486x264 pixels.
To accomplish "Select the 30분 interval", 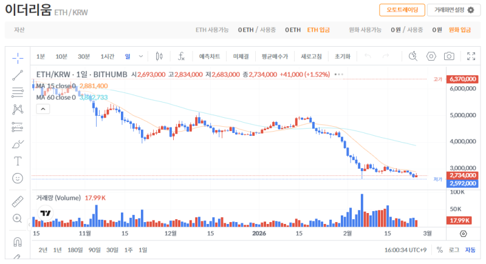I will [x=84, y=56].
